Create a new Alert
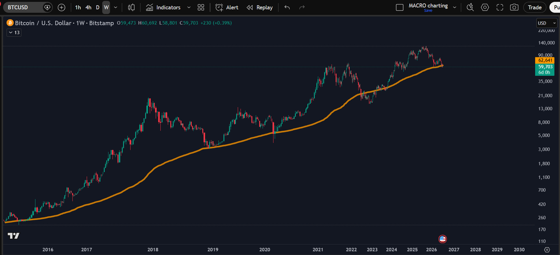 227,7
